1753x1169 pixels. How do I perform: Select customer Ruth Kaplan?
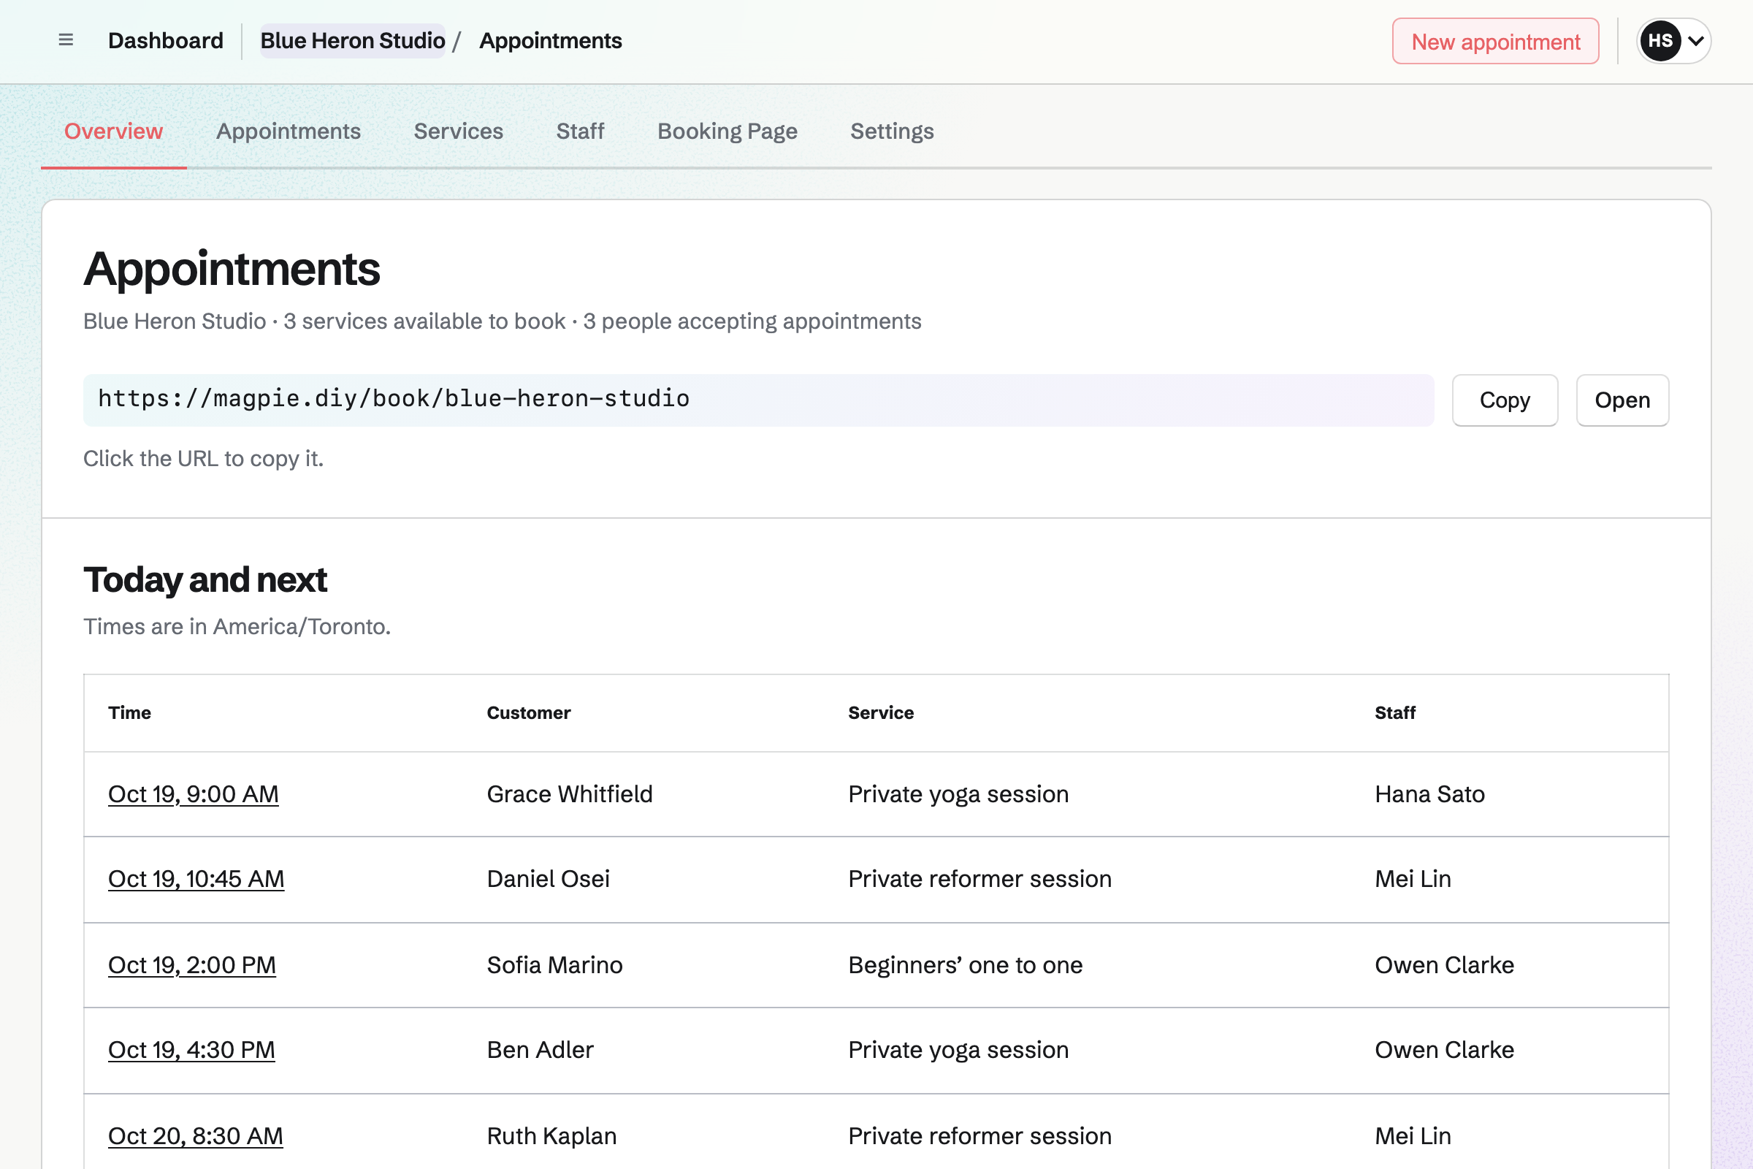[x=551, y=1135]
